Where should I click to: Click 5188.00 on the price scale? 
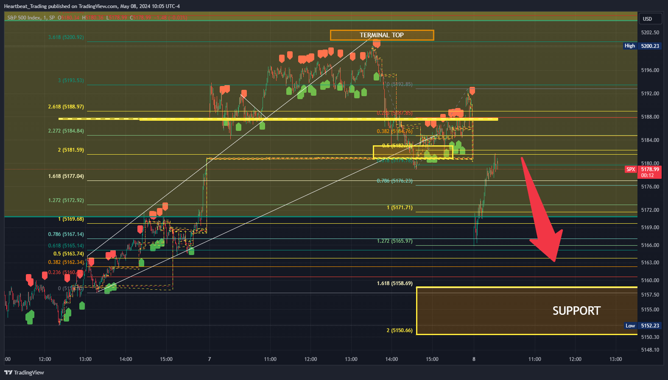[x=650, y=117]
